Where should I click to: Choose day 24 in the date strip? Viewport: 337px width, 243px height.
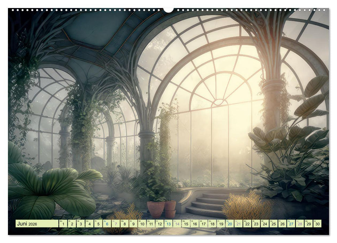(x=265, y=224)
